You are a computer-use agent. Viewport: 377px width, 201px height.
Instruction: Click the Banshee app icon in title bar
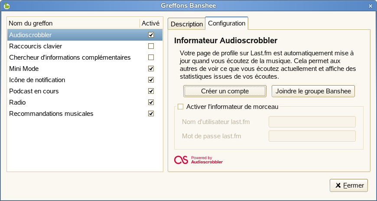coord(7,6)
